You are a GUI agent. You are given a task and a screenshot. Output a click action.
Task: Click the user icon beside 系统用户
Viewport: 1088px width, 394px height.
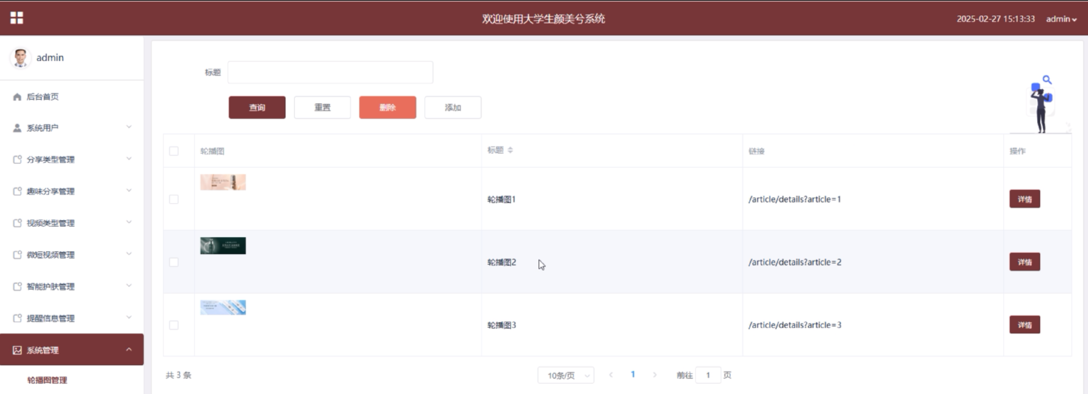[17, 128]
